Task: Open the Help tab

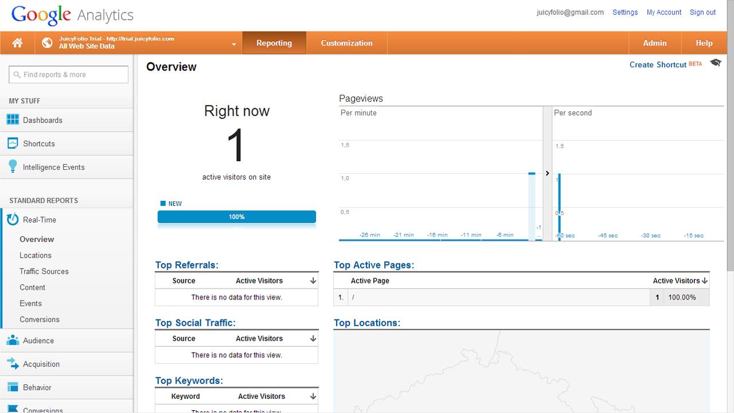Action: [704, 43]
